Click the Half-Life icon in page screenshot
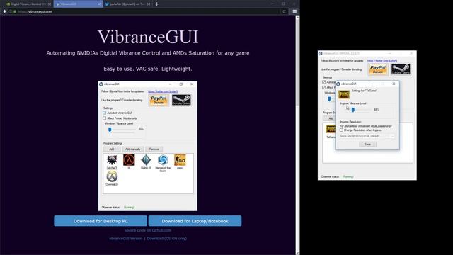This screenshot has height=255, width=453. click(129, 160)
